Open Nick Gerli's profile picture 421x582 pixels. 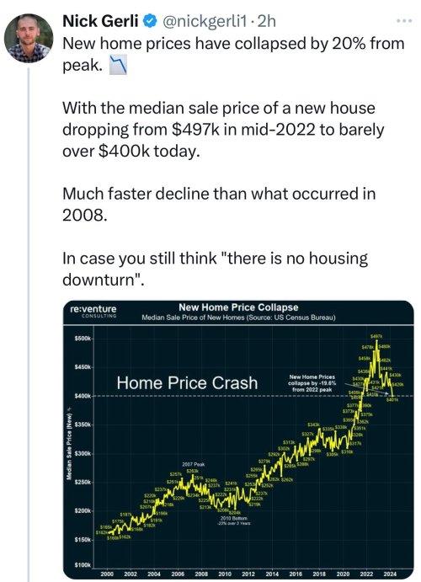pos(29,38)
